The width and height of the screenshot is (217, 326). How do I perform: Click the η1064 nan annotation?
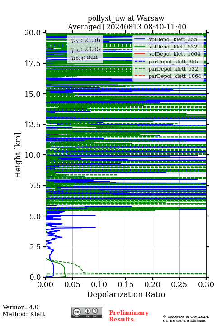(84, 57)
